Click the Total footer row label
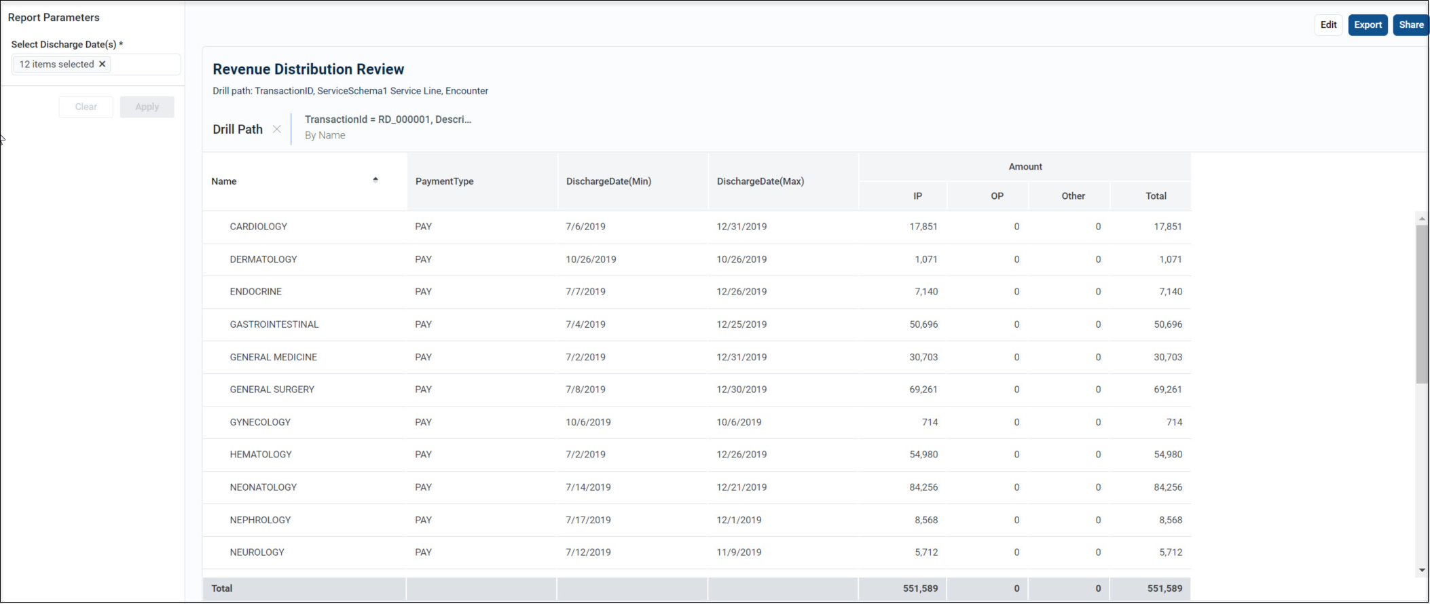 click(x=222, y=588)
